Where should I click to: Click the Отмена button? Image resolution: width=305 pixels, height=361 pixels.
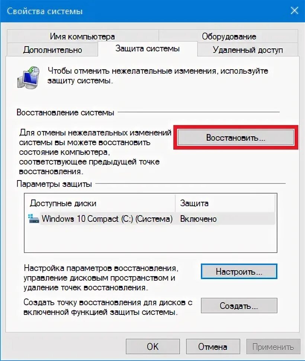pos(213,346)
